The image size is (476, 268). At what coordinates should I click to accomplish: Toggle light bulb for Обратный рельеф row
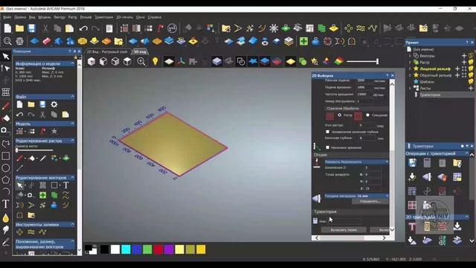[x=471, y=75]
